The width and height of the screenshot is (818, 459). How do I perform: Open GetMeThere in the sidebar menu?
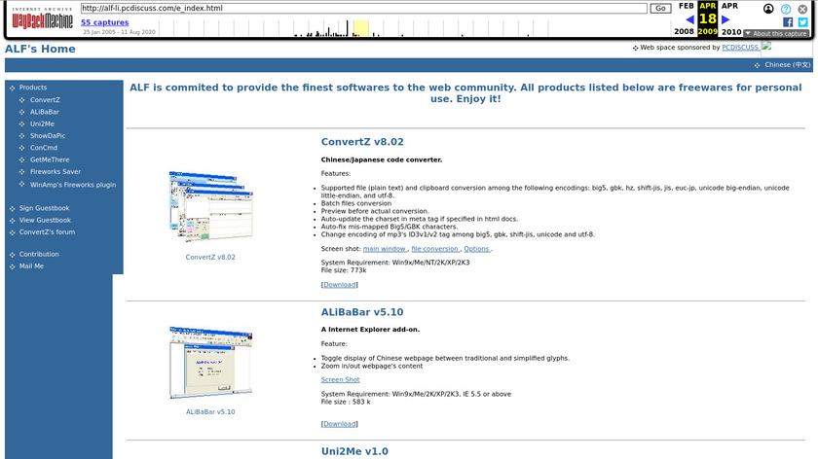pos(50,159)
